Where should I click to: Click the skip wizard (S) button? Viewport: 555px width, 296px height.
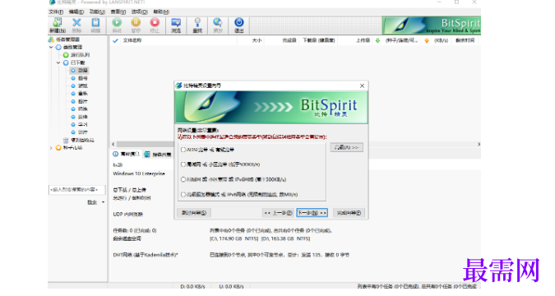pos(194,213)
